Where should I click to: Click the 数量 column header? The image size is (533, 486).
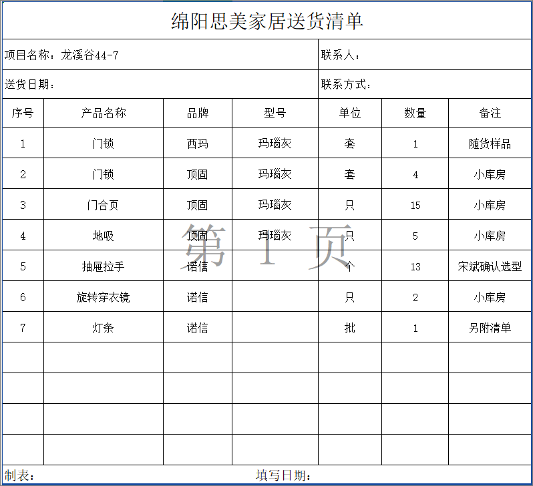click(x=415, y=113)
